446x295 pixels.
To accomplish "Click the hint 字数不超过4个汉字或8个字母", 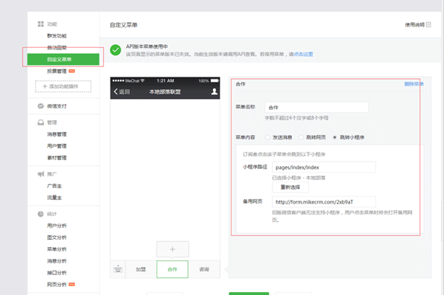I will 296,118.
